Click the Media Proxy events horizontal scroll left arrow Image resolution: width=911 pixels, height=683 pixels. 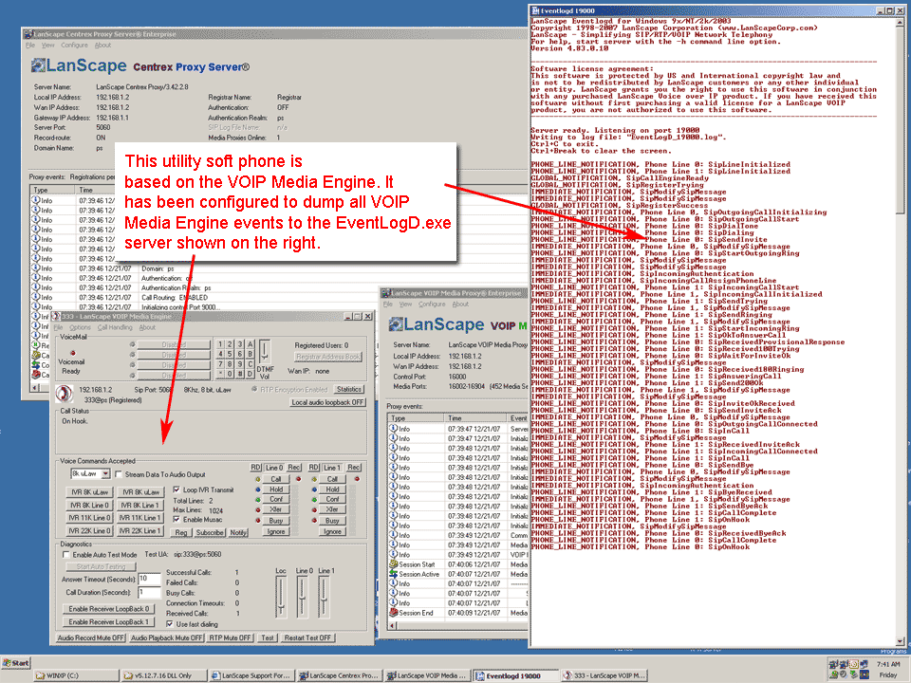(392, 625)
